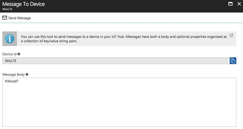
Task: Click the Send Message envelope icon
Action: pyautogui.click(x=4, y=18)
